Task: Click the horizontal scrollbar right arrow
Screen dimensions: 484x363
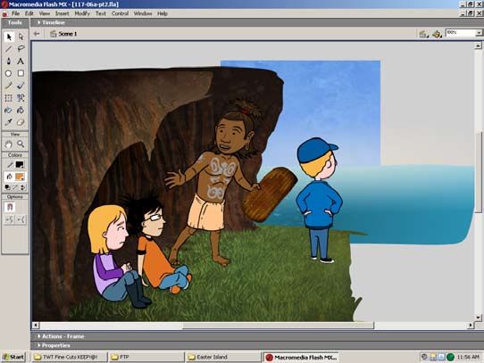Action: tap(471, 325)
